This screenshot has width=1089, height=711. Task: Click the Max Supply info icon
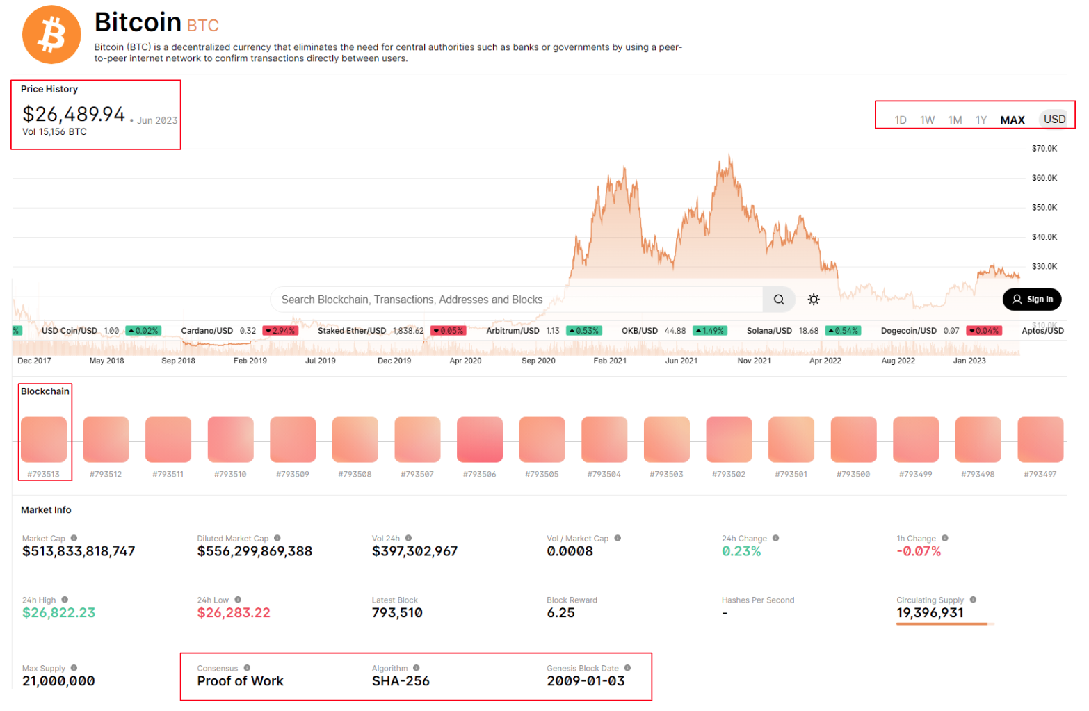74,668
